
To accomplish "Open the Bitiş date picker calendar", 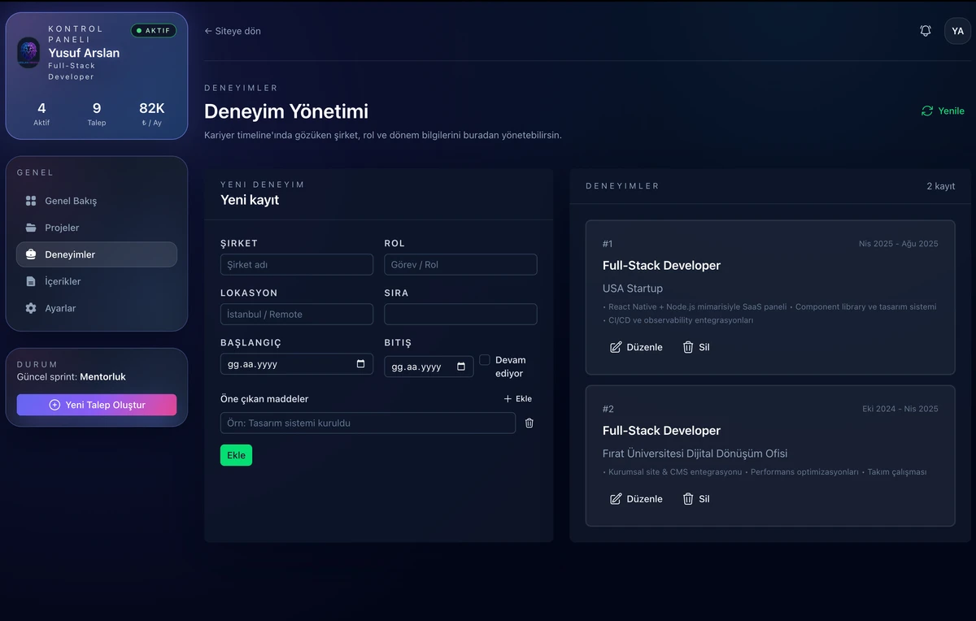I will click(x=460, y=367).
